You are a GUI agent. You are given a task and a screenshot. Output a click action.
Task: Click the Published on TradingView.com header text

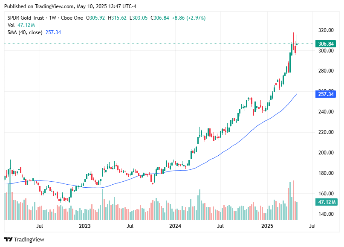[x=70, y=6]
